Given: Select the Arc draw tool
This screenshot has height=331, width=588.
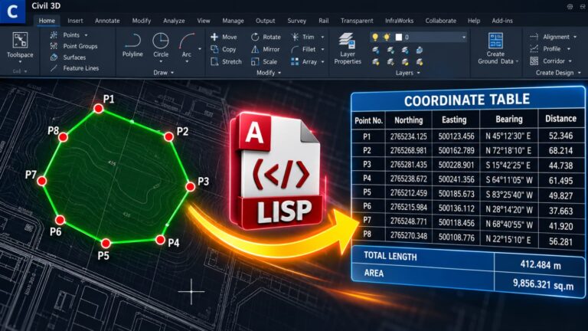Looking at the screenshot, I should [187, 44].
